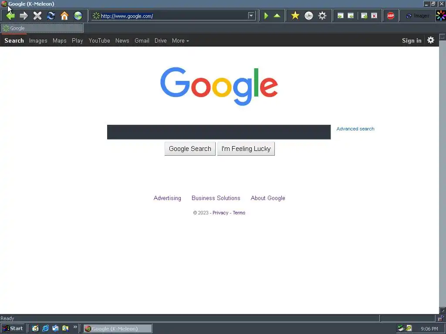Viewport: 446px width, 334px height.
Task: Click the network tray icon
Action: pyautogui.click(x=401, y=328)
